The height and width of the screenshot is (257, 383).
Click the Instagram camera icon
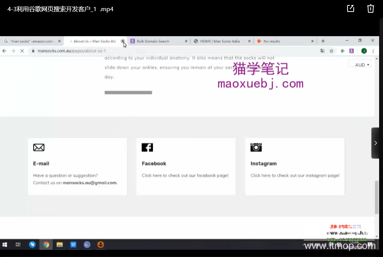[x=256, y=147]
